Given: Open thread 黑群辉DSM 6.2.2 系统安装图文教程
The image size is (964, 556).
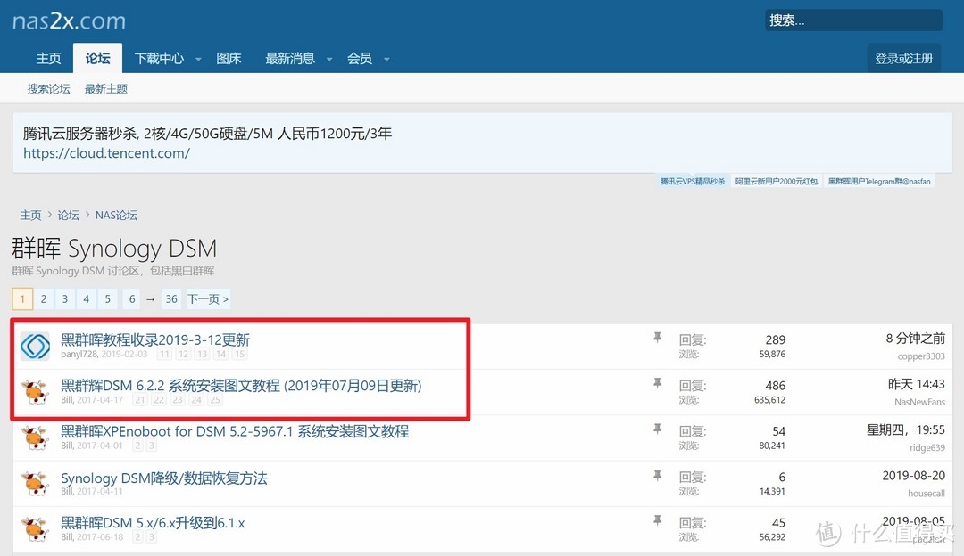Looking at the screenshot, I should pos(241,386).
